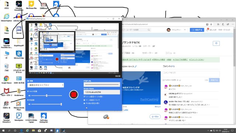This screenshot has height=133, width=236.
Task: Click the Windows Start button
Action: pos(3,130)
